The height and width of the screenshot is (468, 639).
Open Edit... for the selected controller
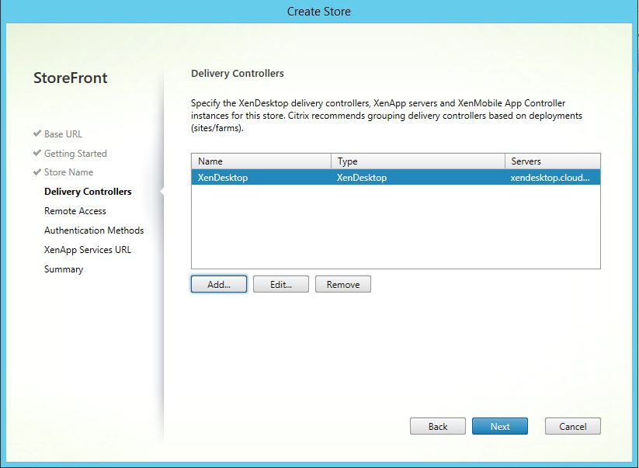click(x=281, y=284)
